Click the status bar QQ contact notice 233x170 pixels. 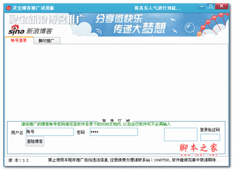coord(134,160)
